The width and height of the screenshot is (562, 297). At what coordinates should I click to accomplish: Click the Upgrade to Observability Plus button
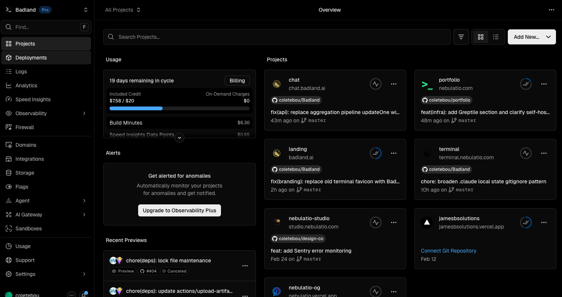click(179, 210)
